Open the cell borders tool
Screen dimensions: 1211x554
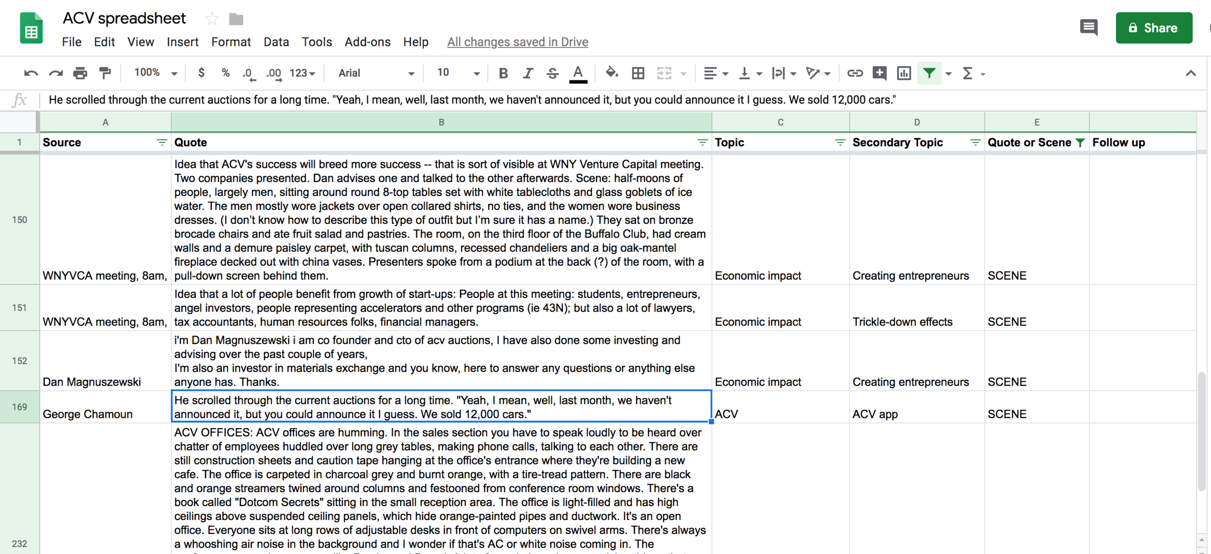pos(638,73)
